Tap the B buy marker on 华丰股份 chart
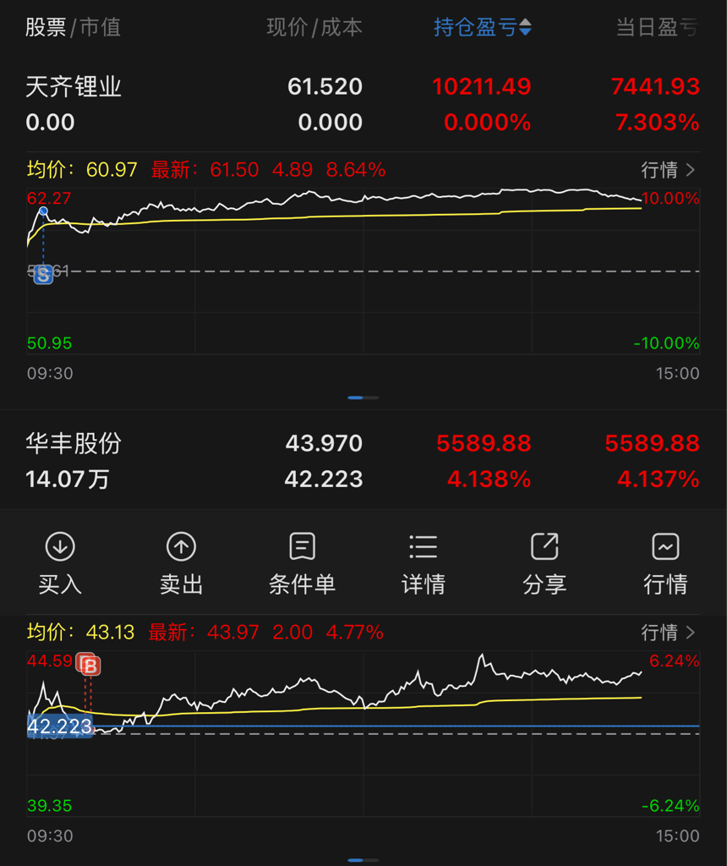 pyautogui.click(x=90, y=666)
